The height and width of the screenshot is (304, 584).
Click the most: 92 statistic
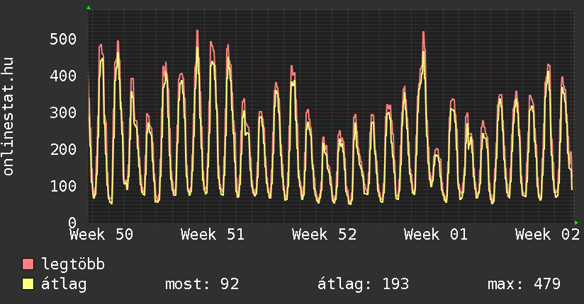point(202,284)
